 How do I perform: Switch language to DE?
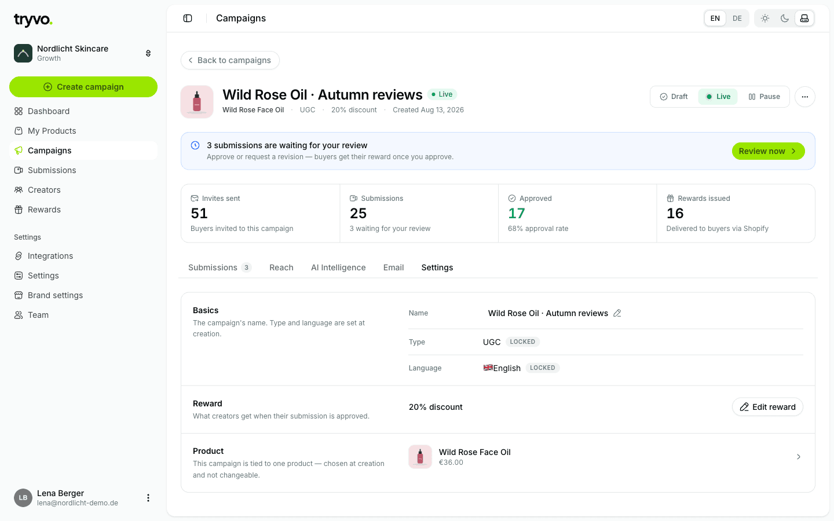[737, 19]
